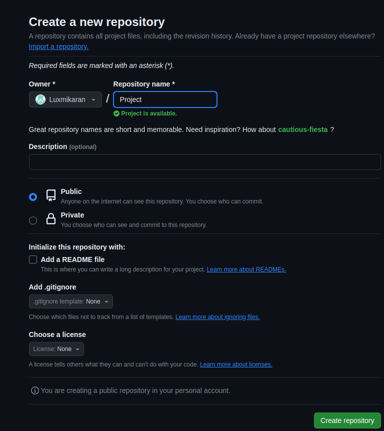384x431 pixels.
Task: Select the Public repository radio button
Action: pos(32,196)
